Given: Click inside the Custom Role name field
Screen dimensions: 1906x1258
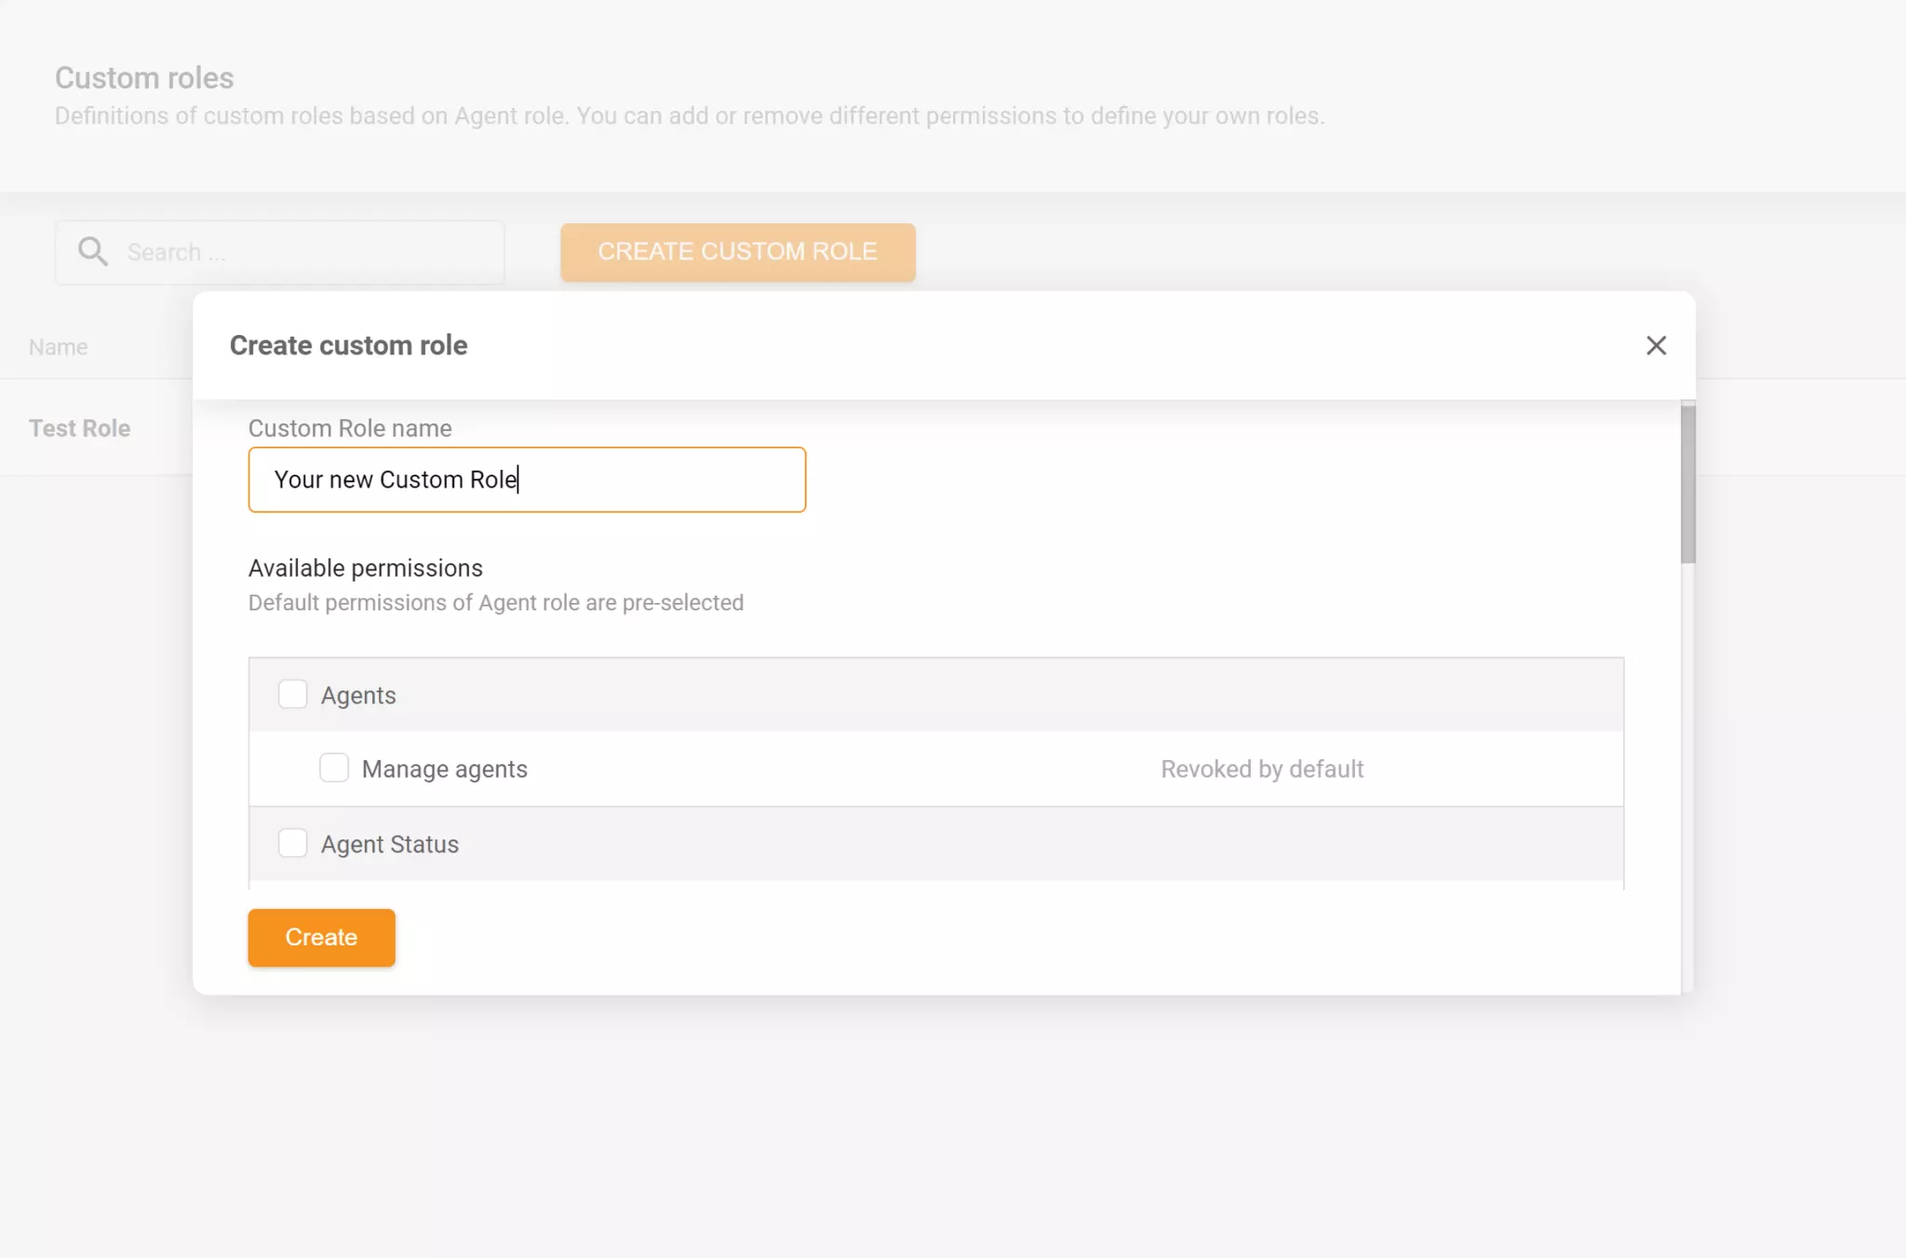Looking at the screenshot, I should [526, 479].
